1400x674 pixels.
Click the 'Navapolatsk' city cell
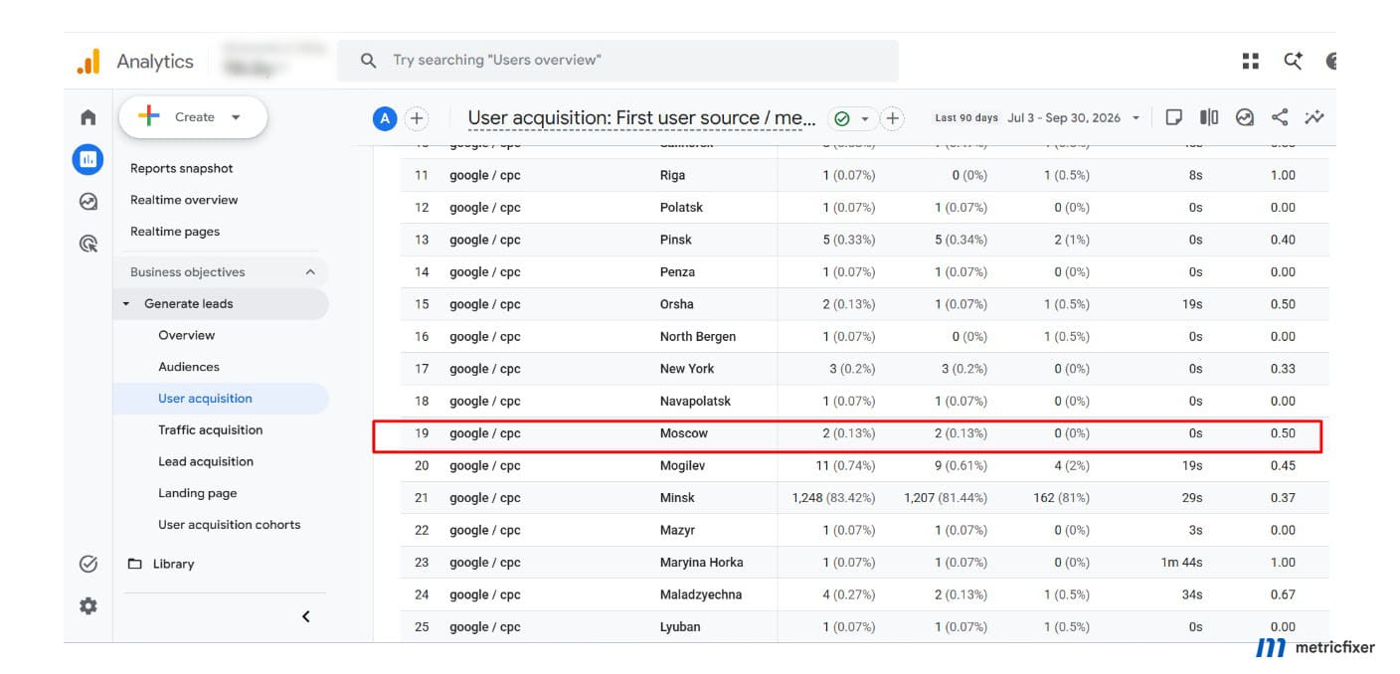(x=695, y=402)
